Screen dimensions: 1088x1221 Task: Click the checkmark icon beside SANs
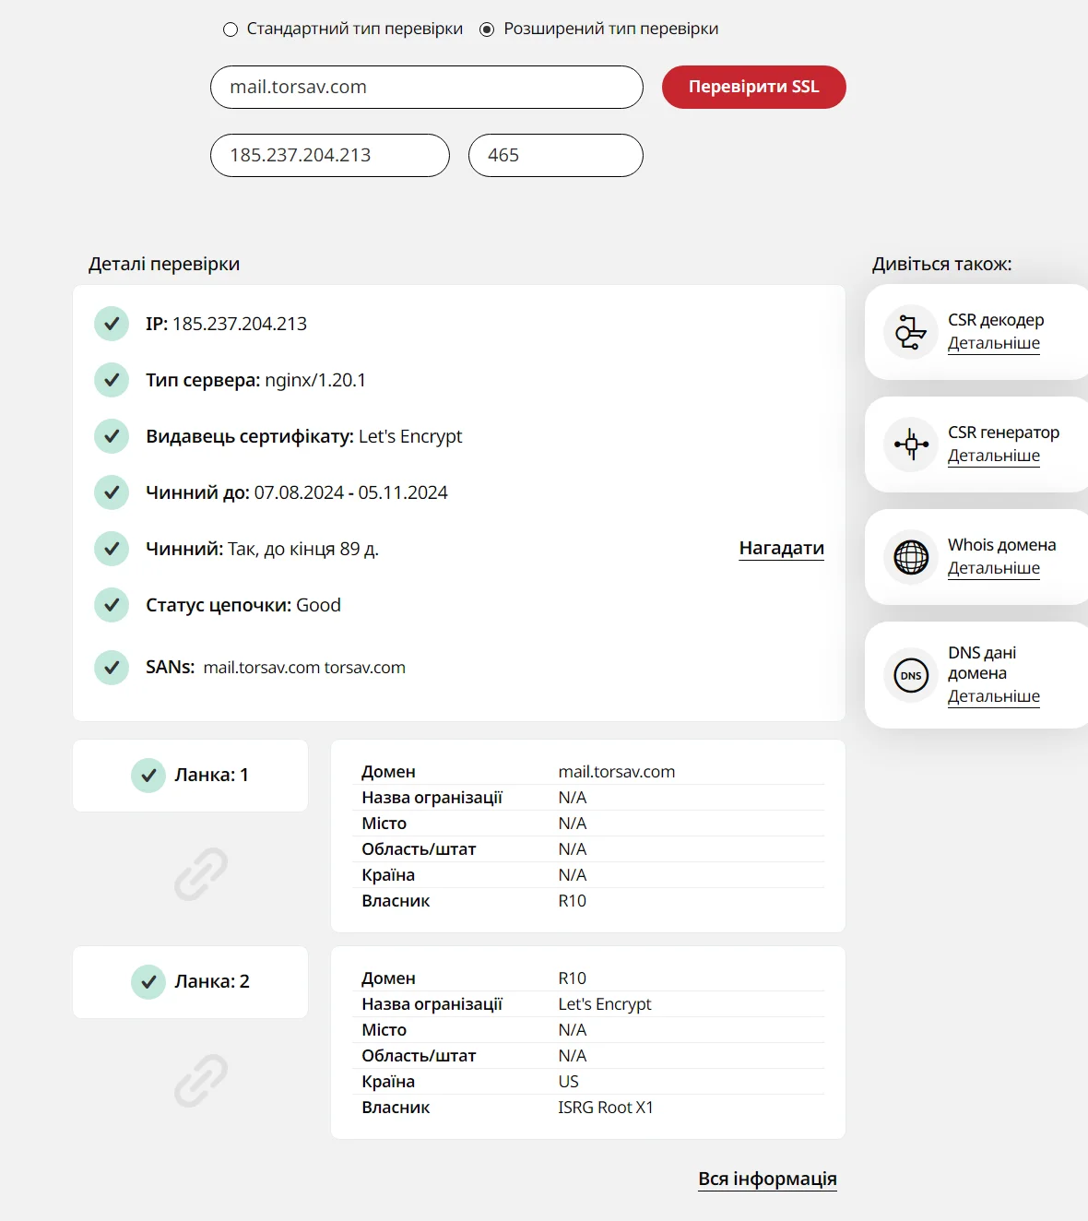pos(112,667)
